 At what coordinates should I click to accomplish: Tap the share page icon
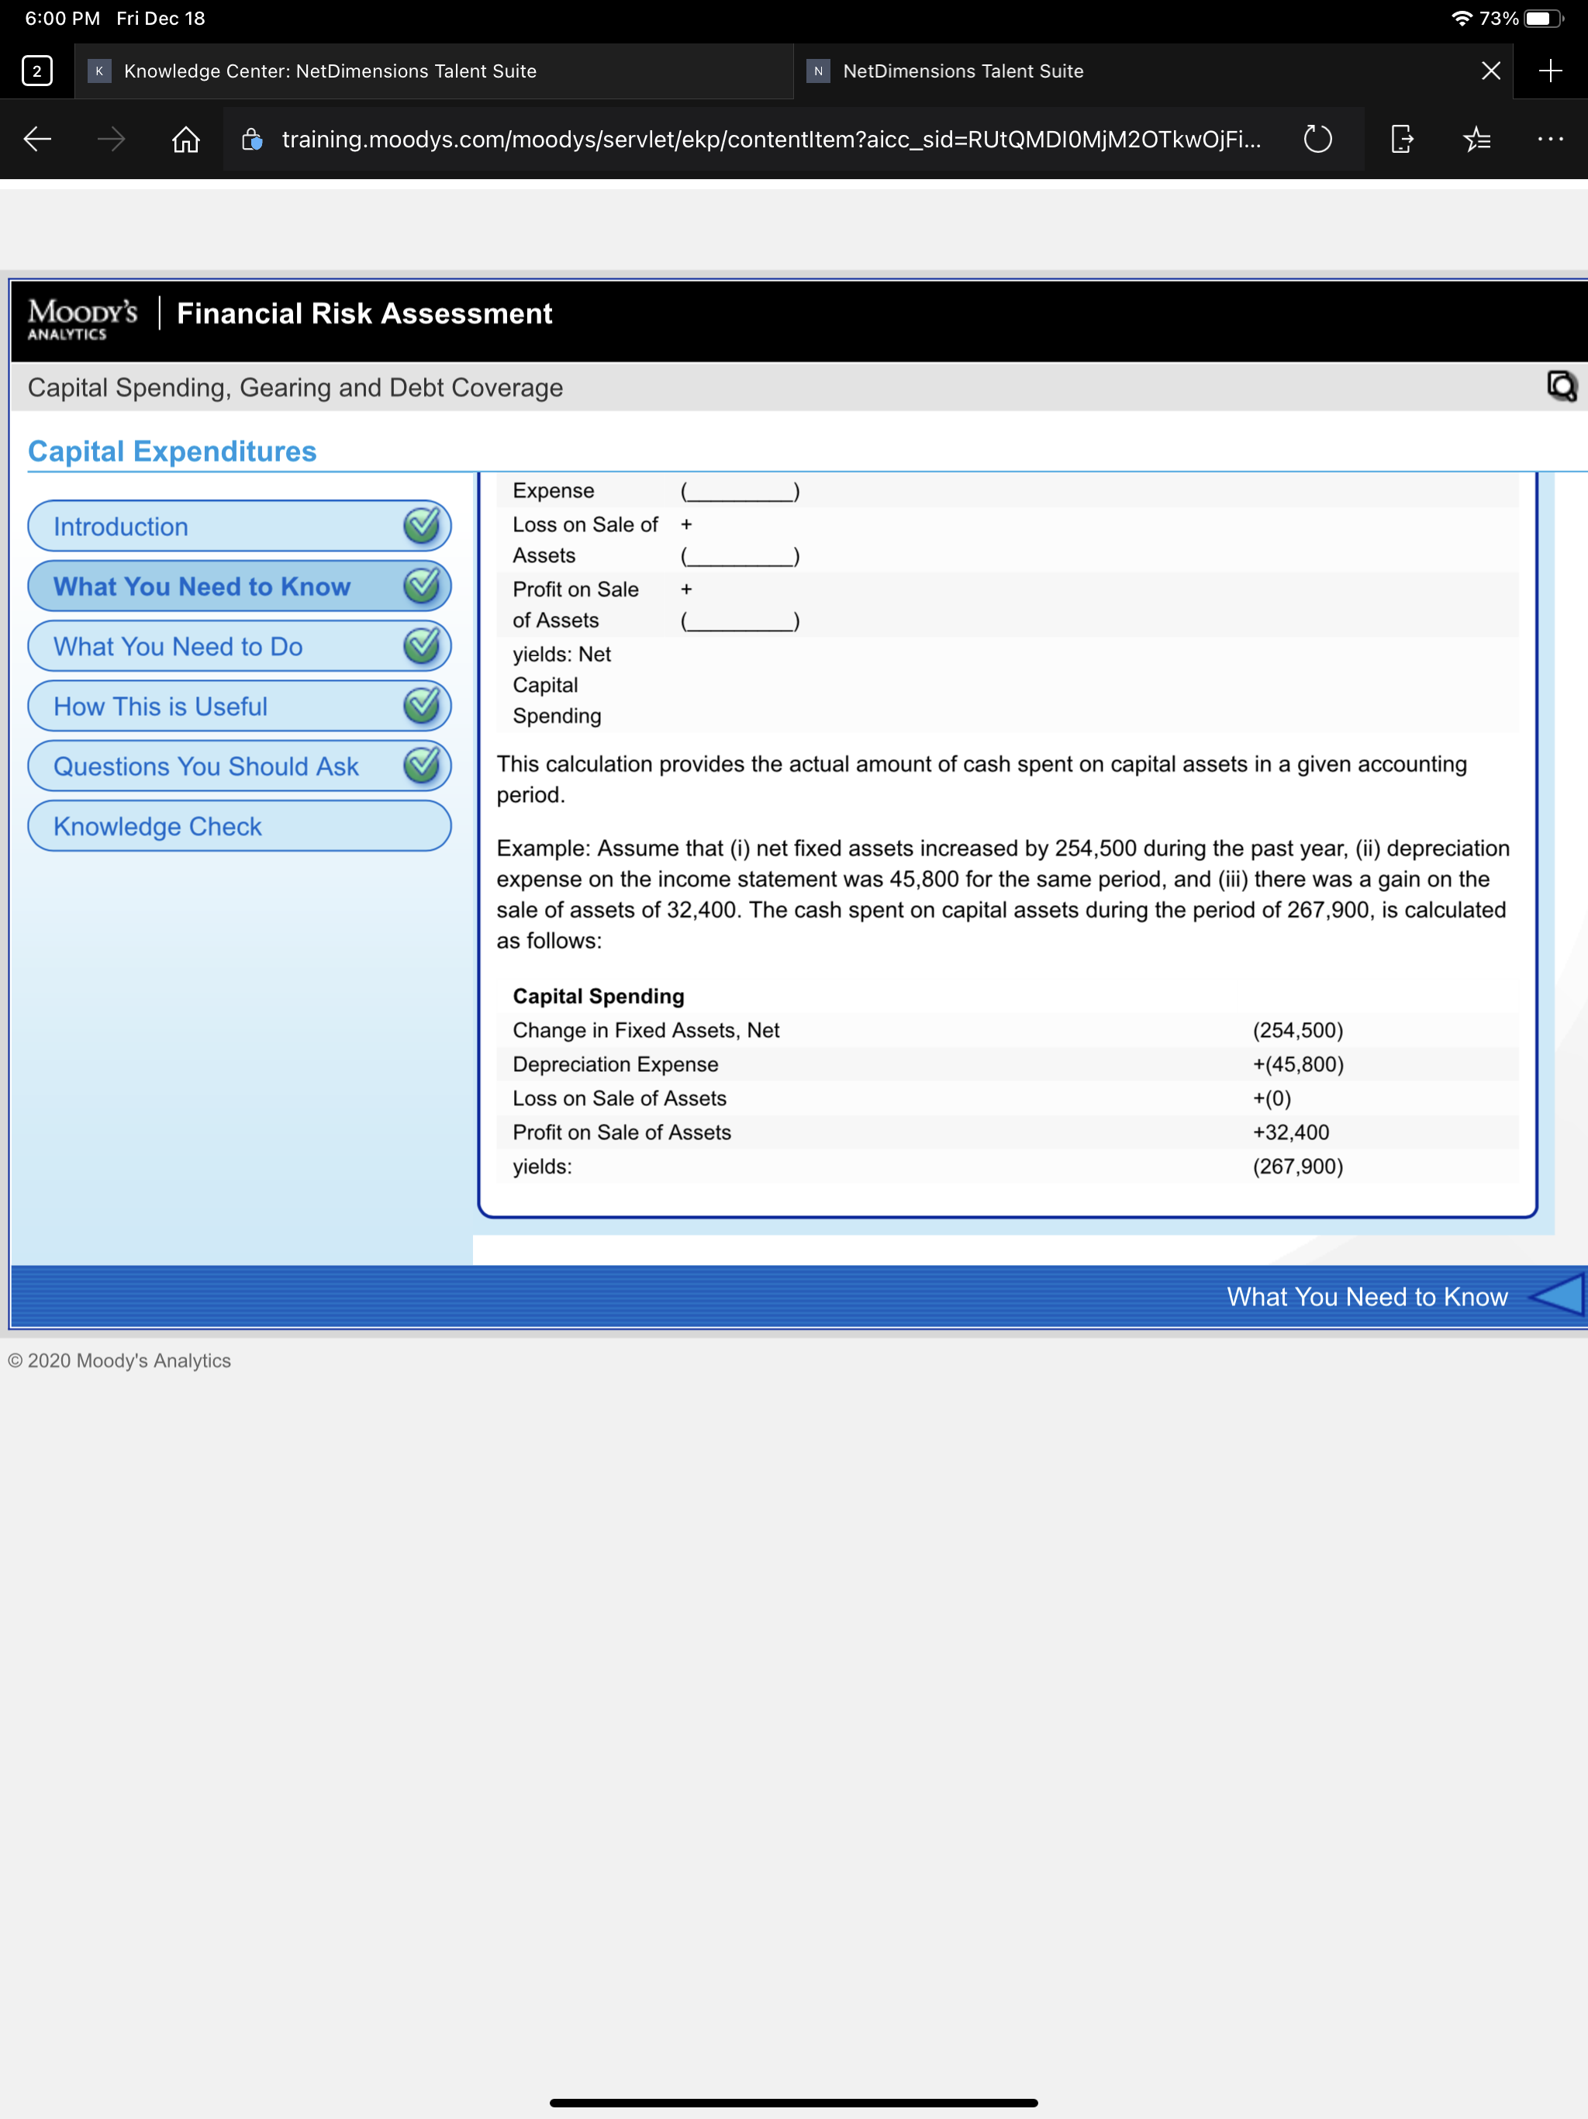point(1400,140)
